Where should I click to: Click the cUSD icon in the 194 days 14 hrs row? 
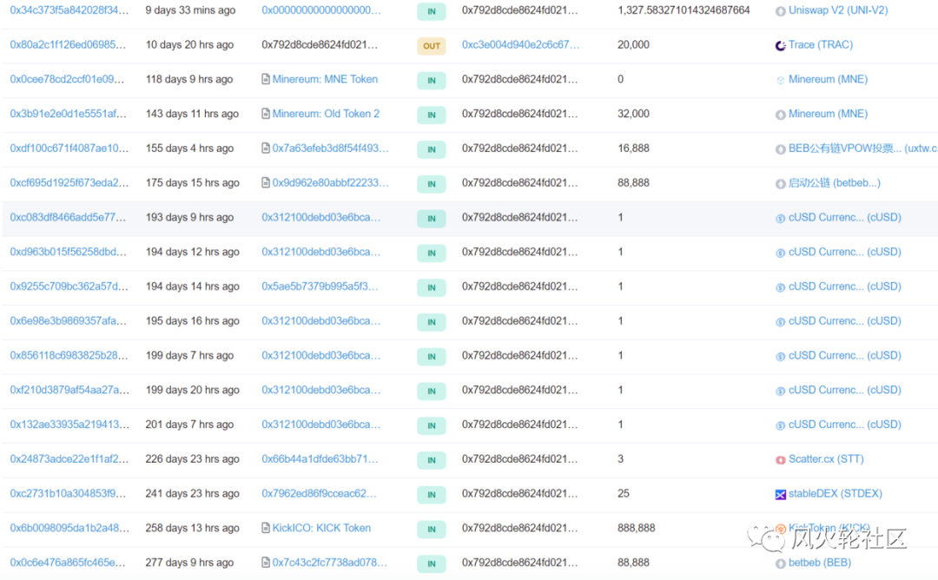coord(780,287)
